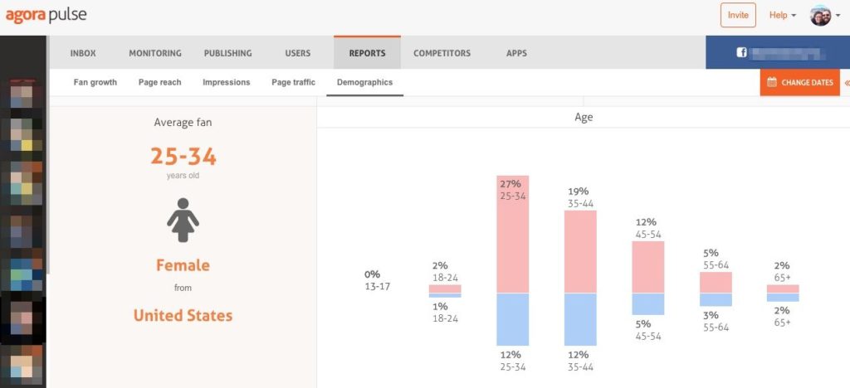Switch to Page reach report
850x388 pixels.
160,82
